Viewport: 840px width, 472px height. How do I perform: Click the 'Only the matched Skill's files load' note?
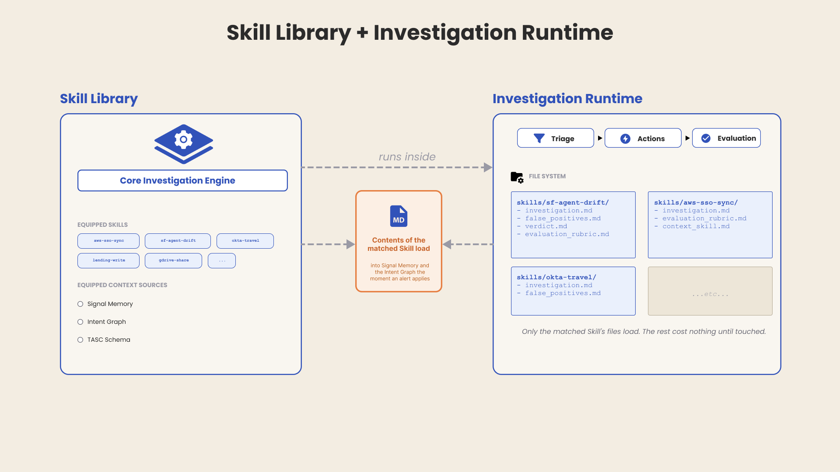pyautogui.click(x=644, y=331)
